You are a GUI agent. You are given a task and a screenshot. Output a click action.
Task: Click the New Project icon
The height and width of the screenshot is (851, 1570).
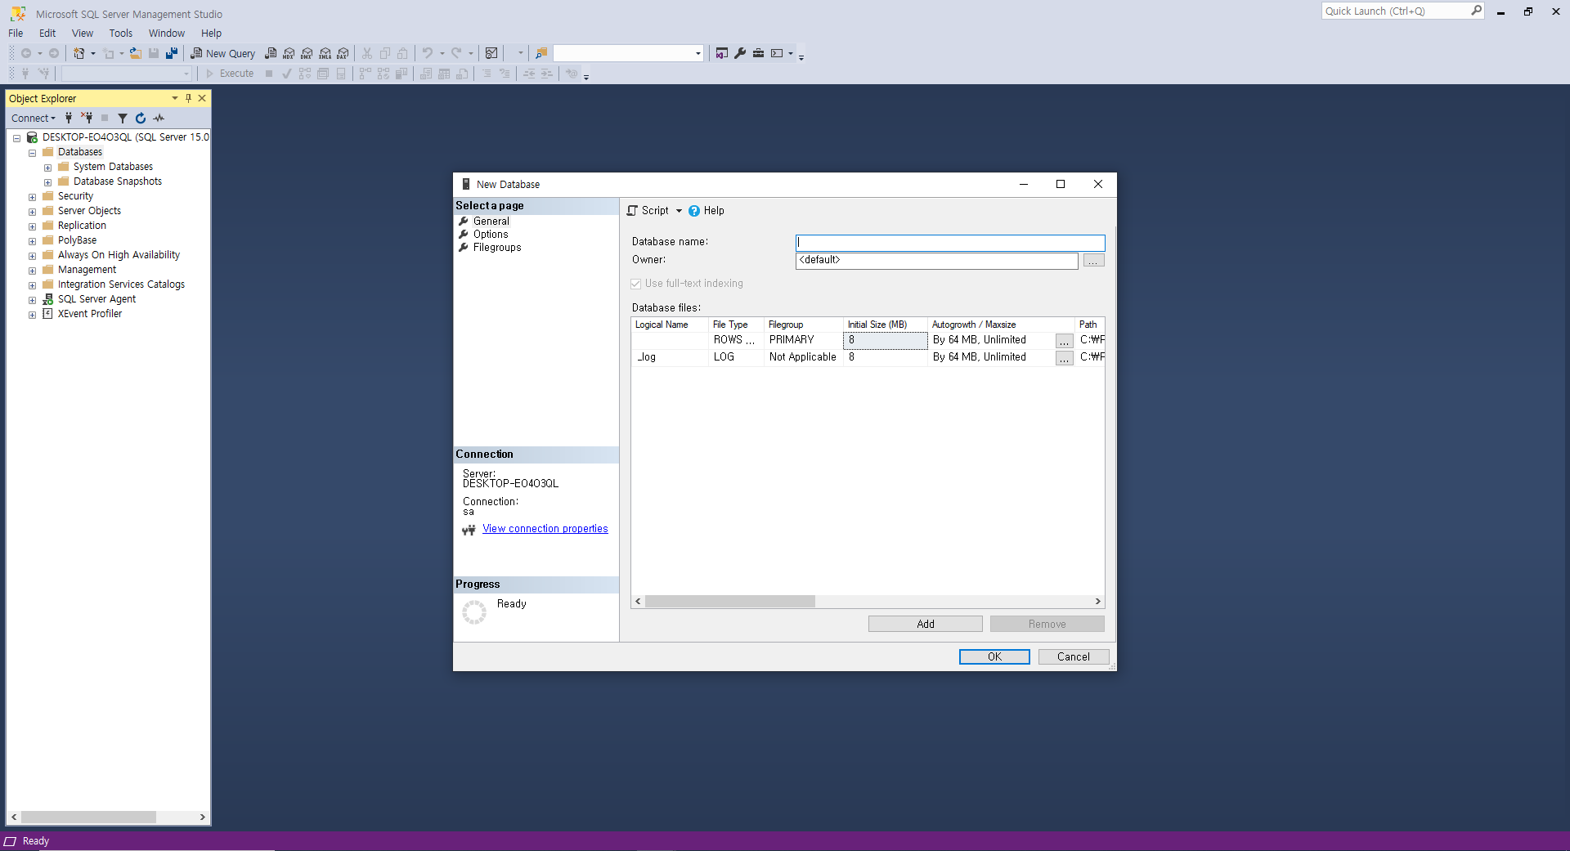(x=79, y=53)
